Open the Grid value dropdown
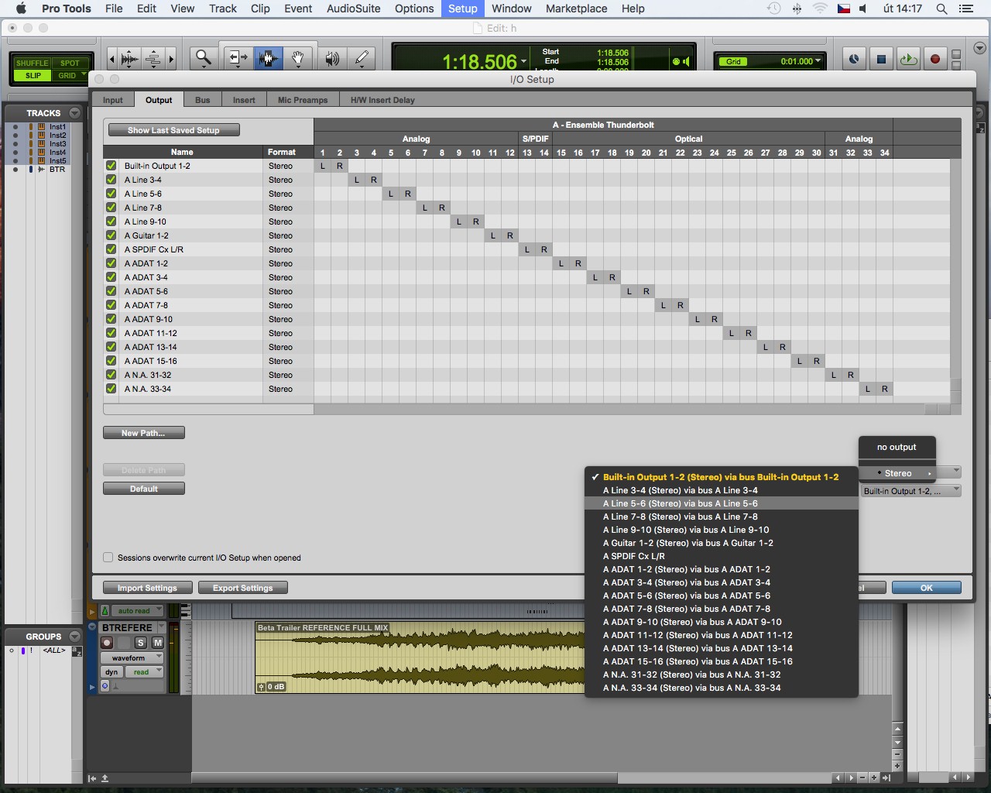 818,61
